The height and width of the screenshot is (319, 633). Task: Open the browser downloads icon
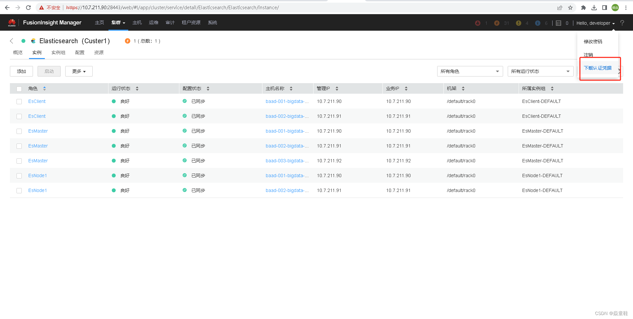point(594,8)
